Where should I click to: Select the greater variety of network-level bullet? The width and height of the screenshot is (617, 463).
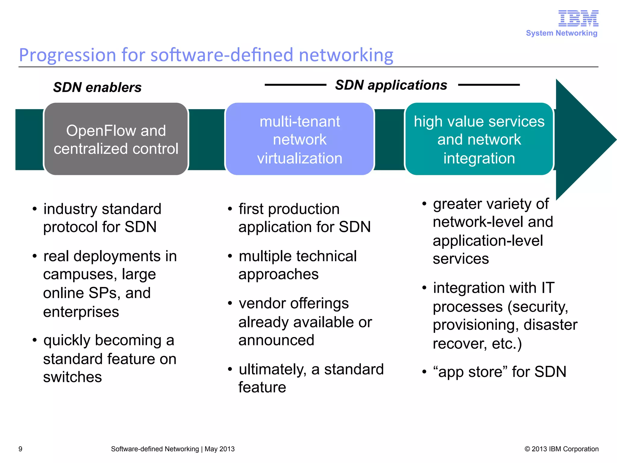pyautogui.click(x=493, y=231)
